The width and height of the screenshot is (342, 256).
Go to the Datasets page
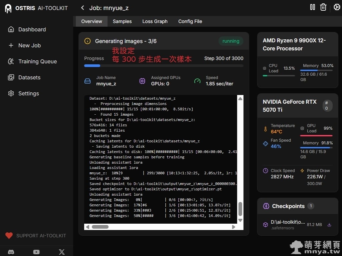click(x=29, y=77)
